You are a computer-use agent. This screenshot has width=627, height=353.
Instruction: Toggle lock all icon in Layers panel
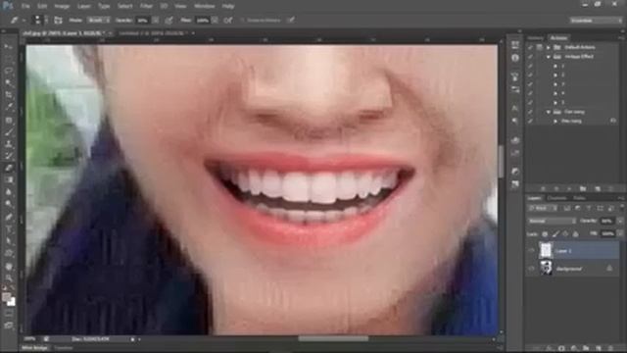click(x=576, y=234)
